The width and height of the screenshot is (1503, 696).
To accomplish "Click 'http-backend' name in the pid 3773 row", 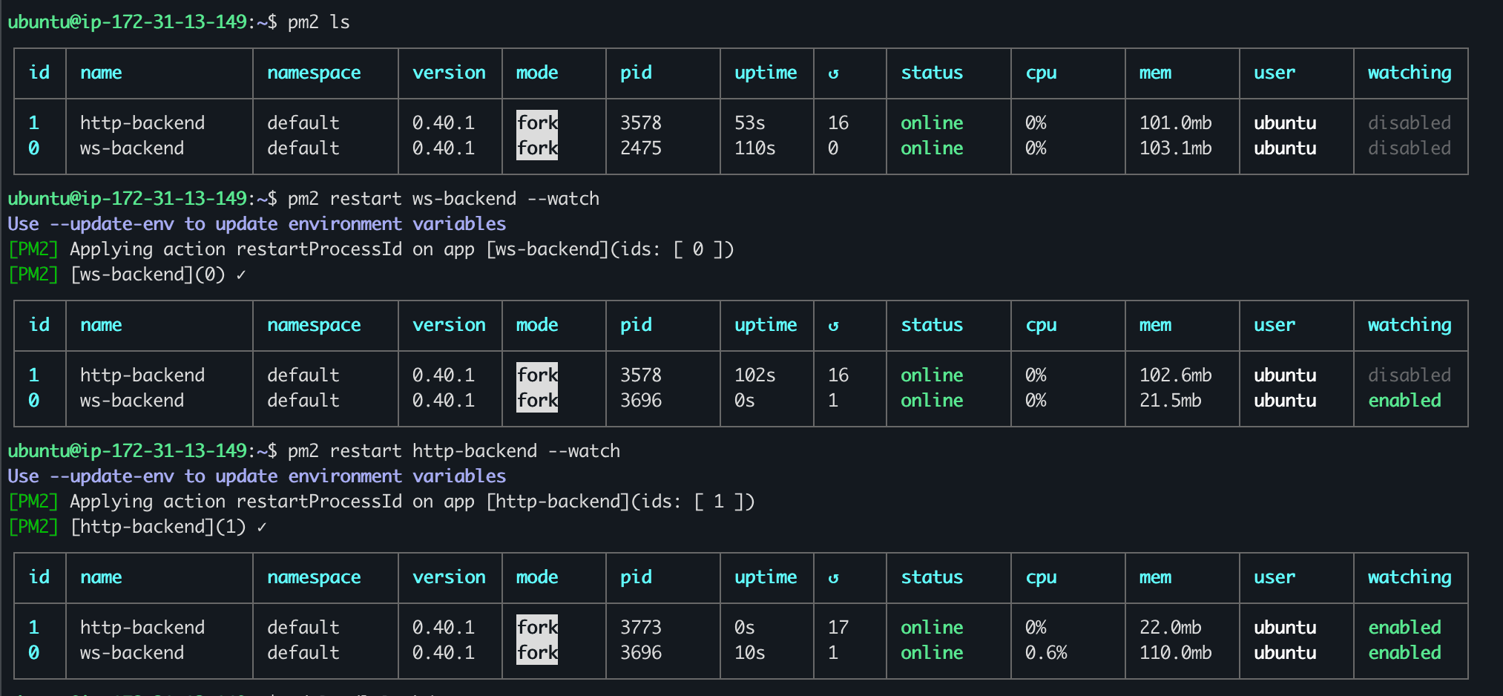I will pos(142,627).
